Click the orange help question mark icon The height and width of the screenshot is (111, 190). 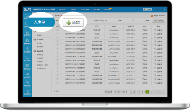point(152,16)
